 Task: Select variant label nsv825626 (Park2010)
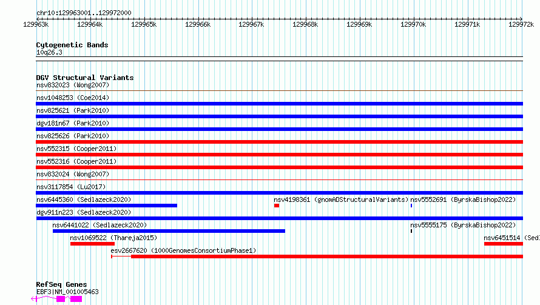click(x=73, y=136)
